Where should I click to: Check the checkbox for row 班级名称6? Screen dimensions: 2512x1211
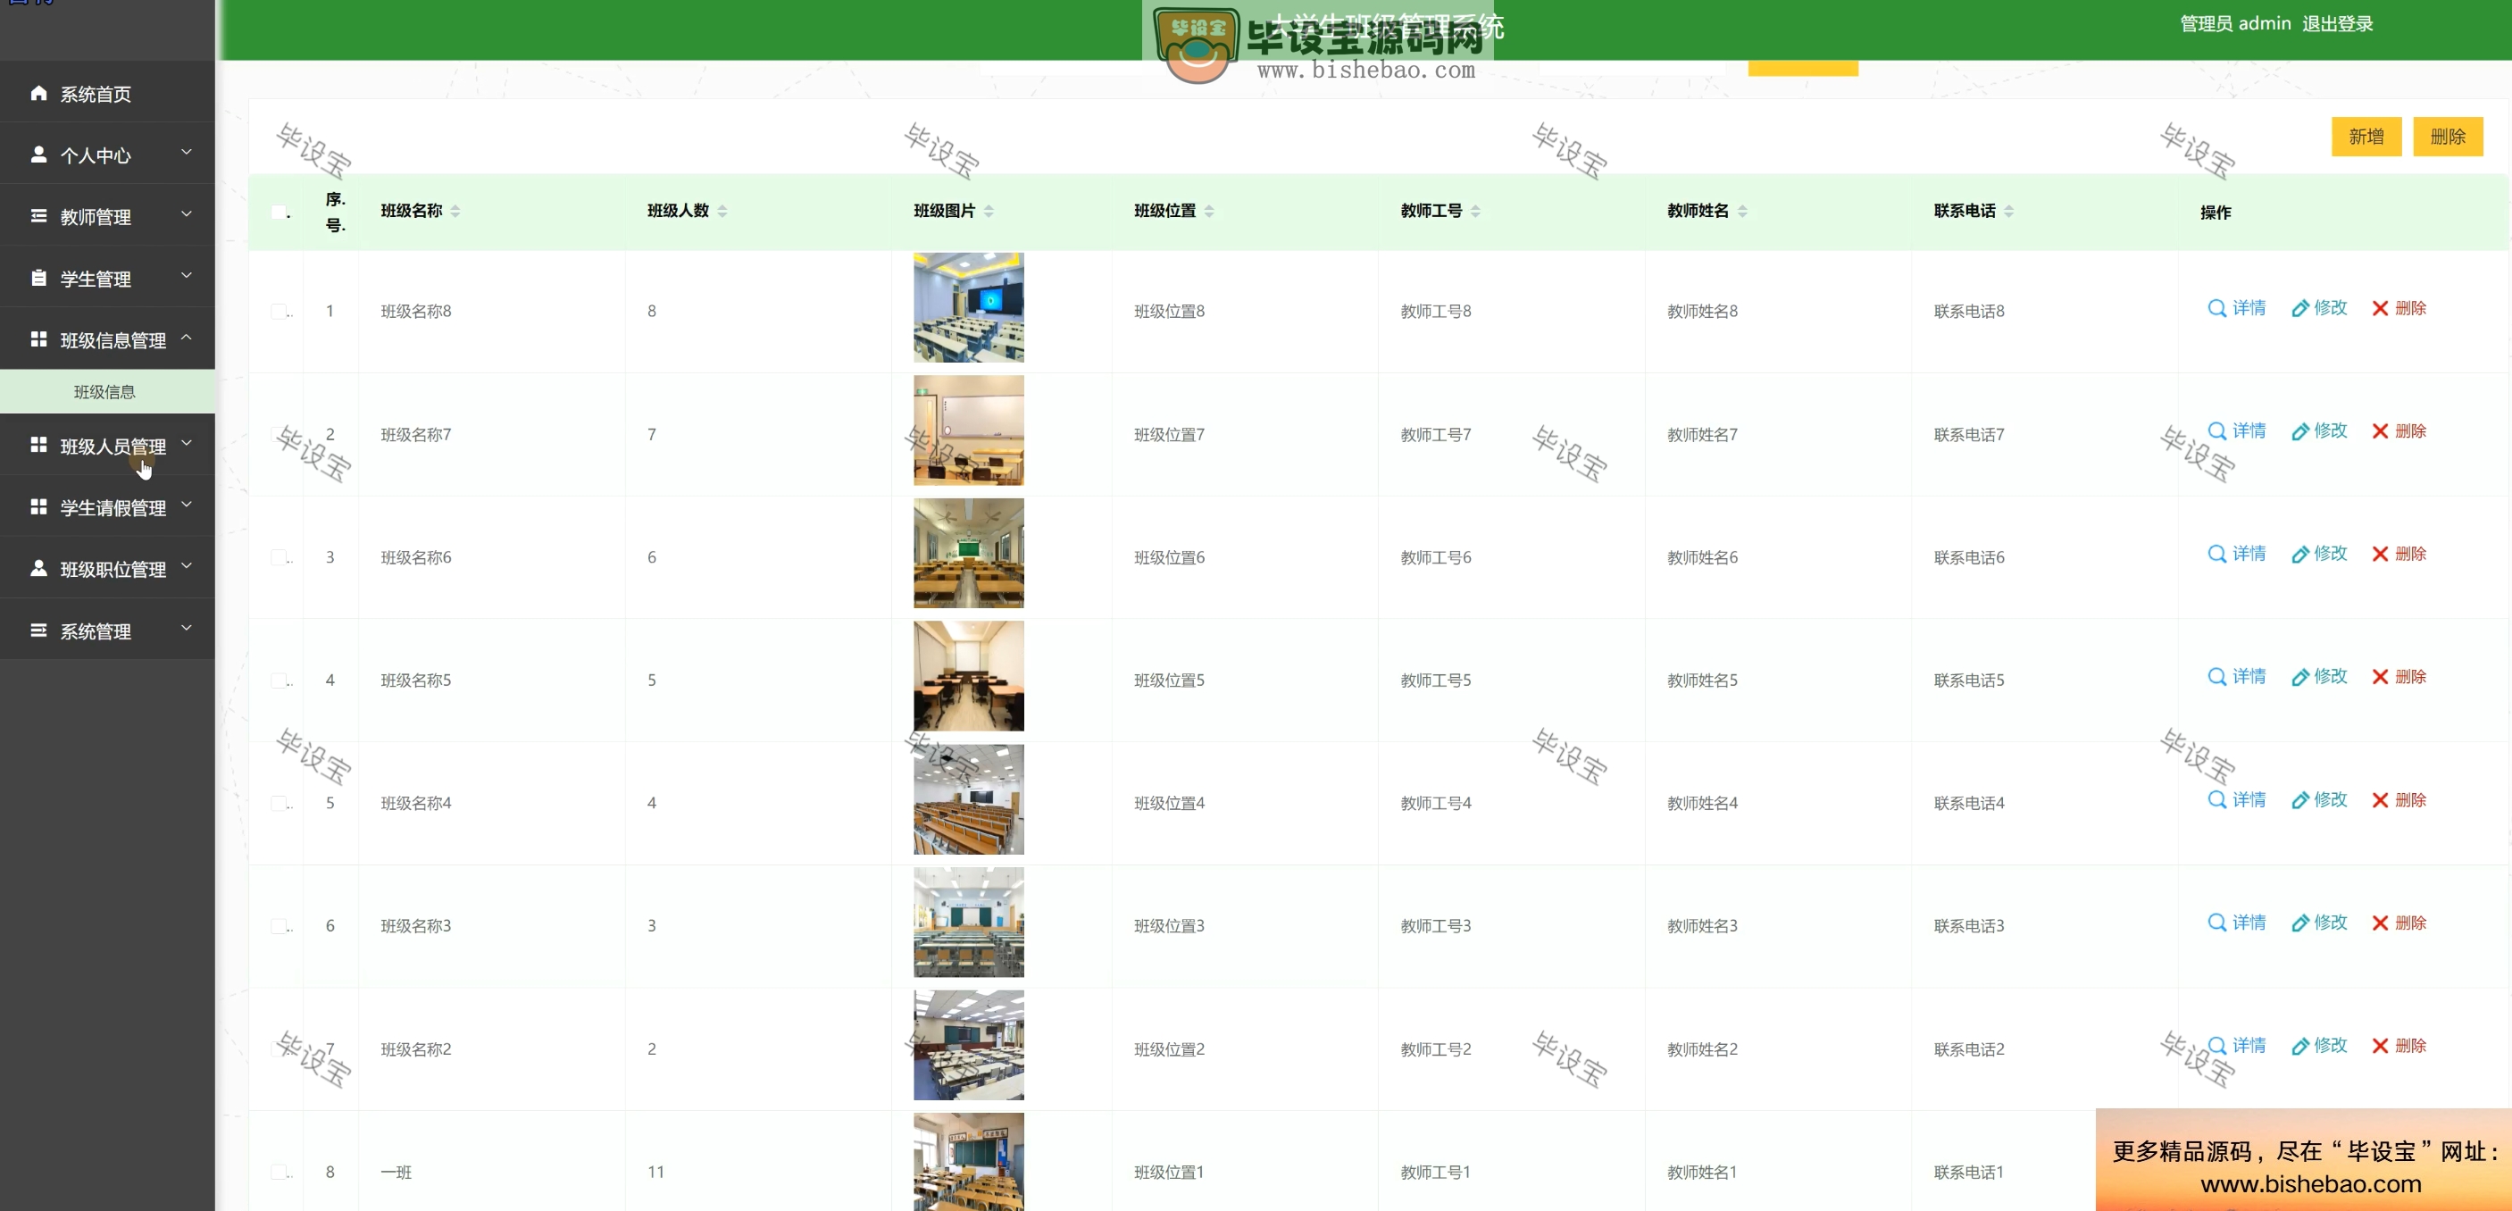279,556
